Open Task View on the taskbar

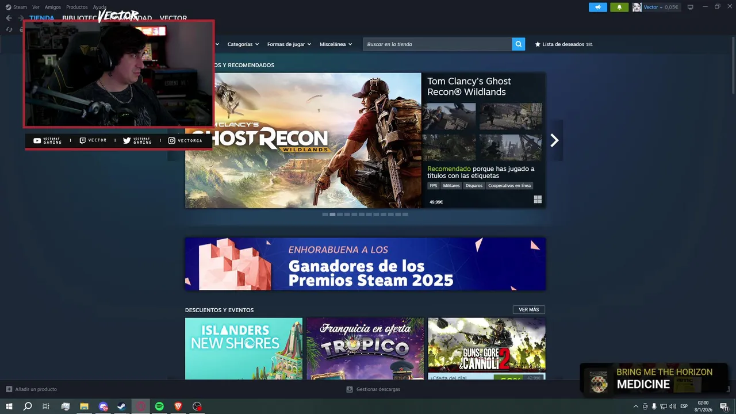tap(46, 407)
